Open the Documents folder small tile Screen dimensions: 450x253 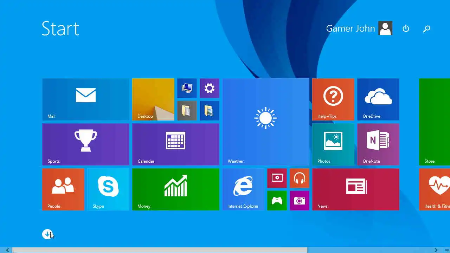[187, 111]
